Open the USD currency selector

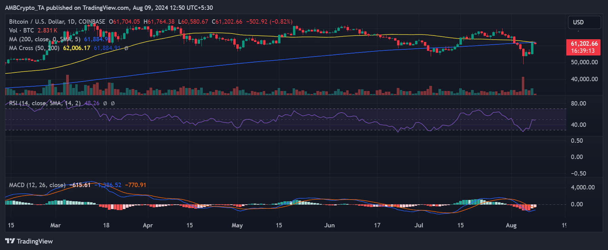[585, 22]
